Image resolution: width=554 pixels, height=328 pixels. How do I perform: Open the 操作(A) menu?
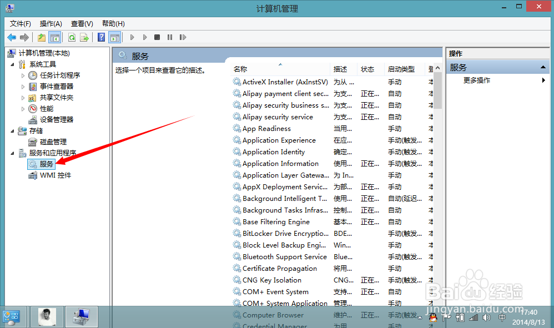(x=51, y=23)
